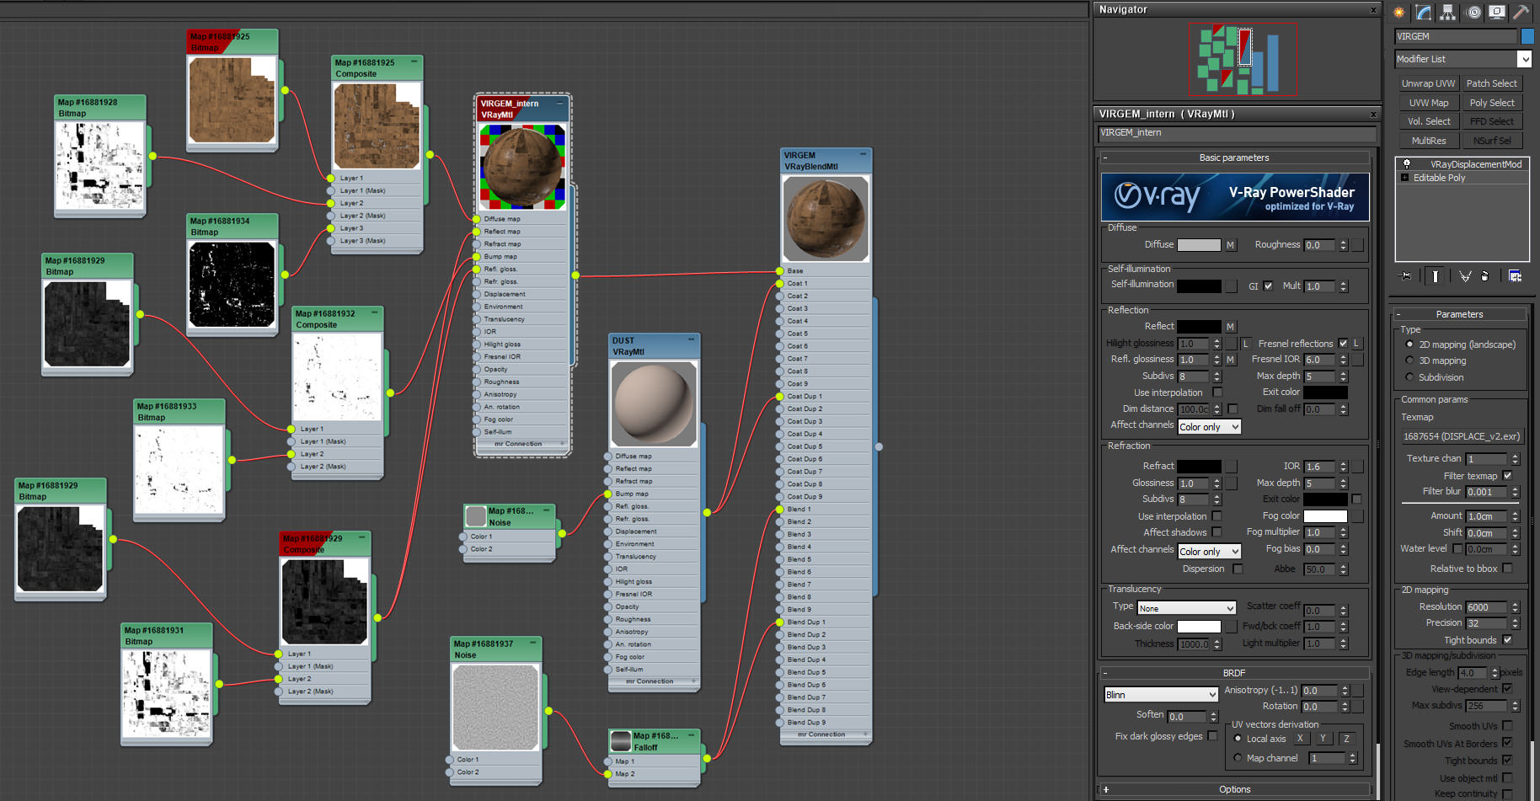This screenshot has width=1540, height=801.
Task: Toggle Filter texmap checkbox
Action: click(x=1507, y=476)
